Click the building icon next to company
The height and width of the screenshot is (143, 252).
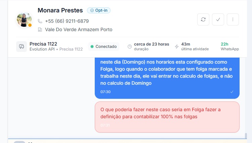tap(40, 29)
